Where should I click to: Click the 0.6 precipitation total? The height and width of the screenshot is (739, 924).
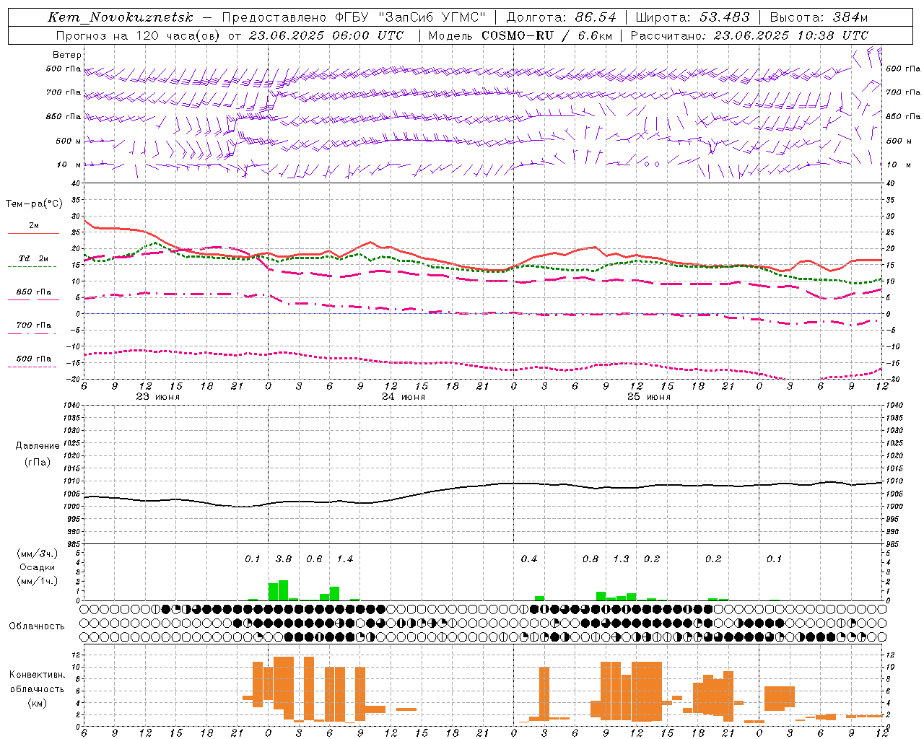314,559
